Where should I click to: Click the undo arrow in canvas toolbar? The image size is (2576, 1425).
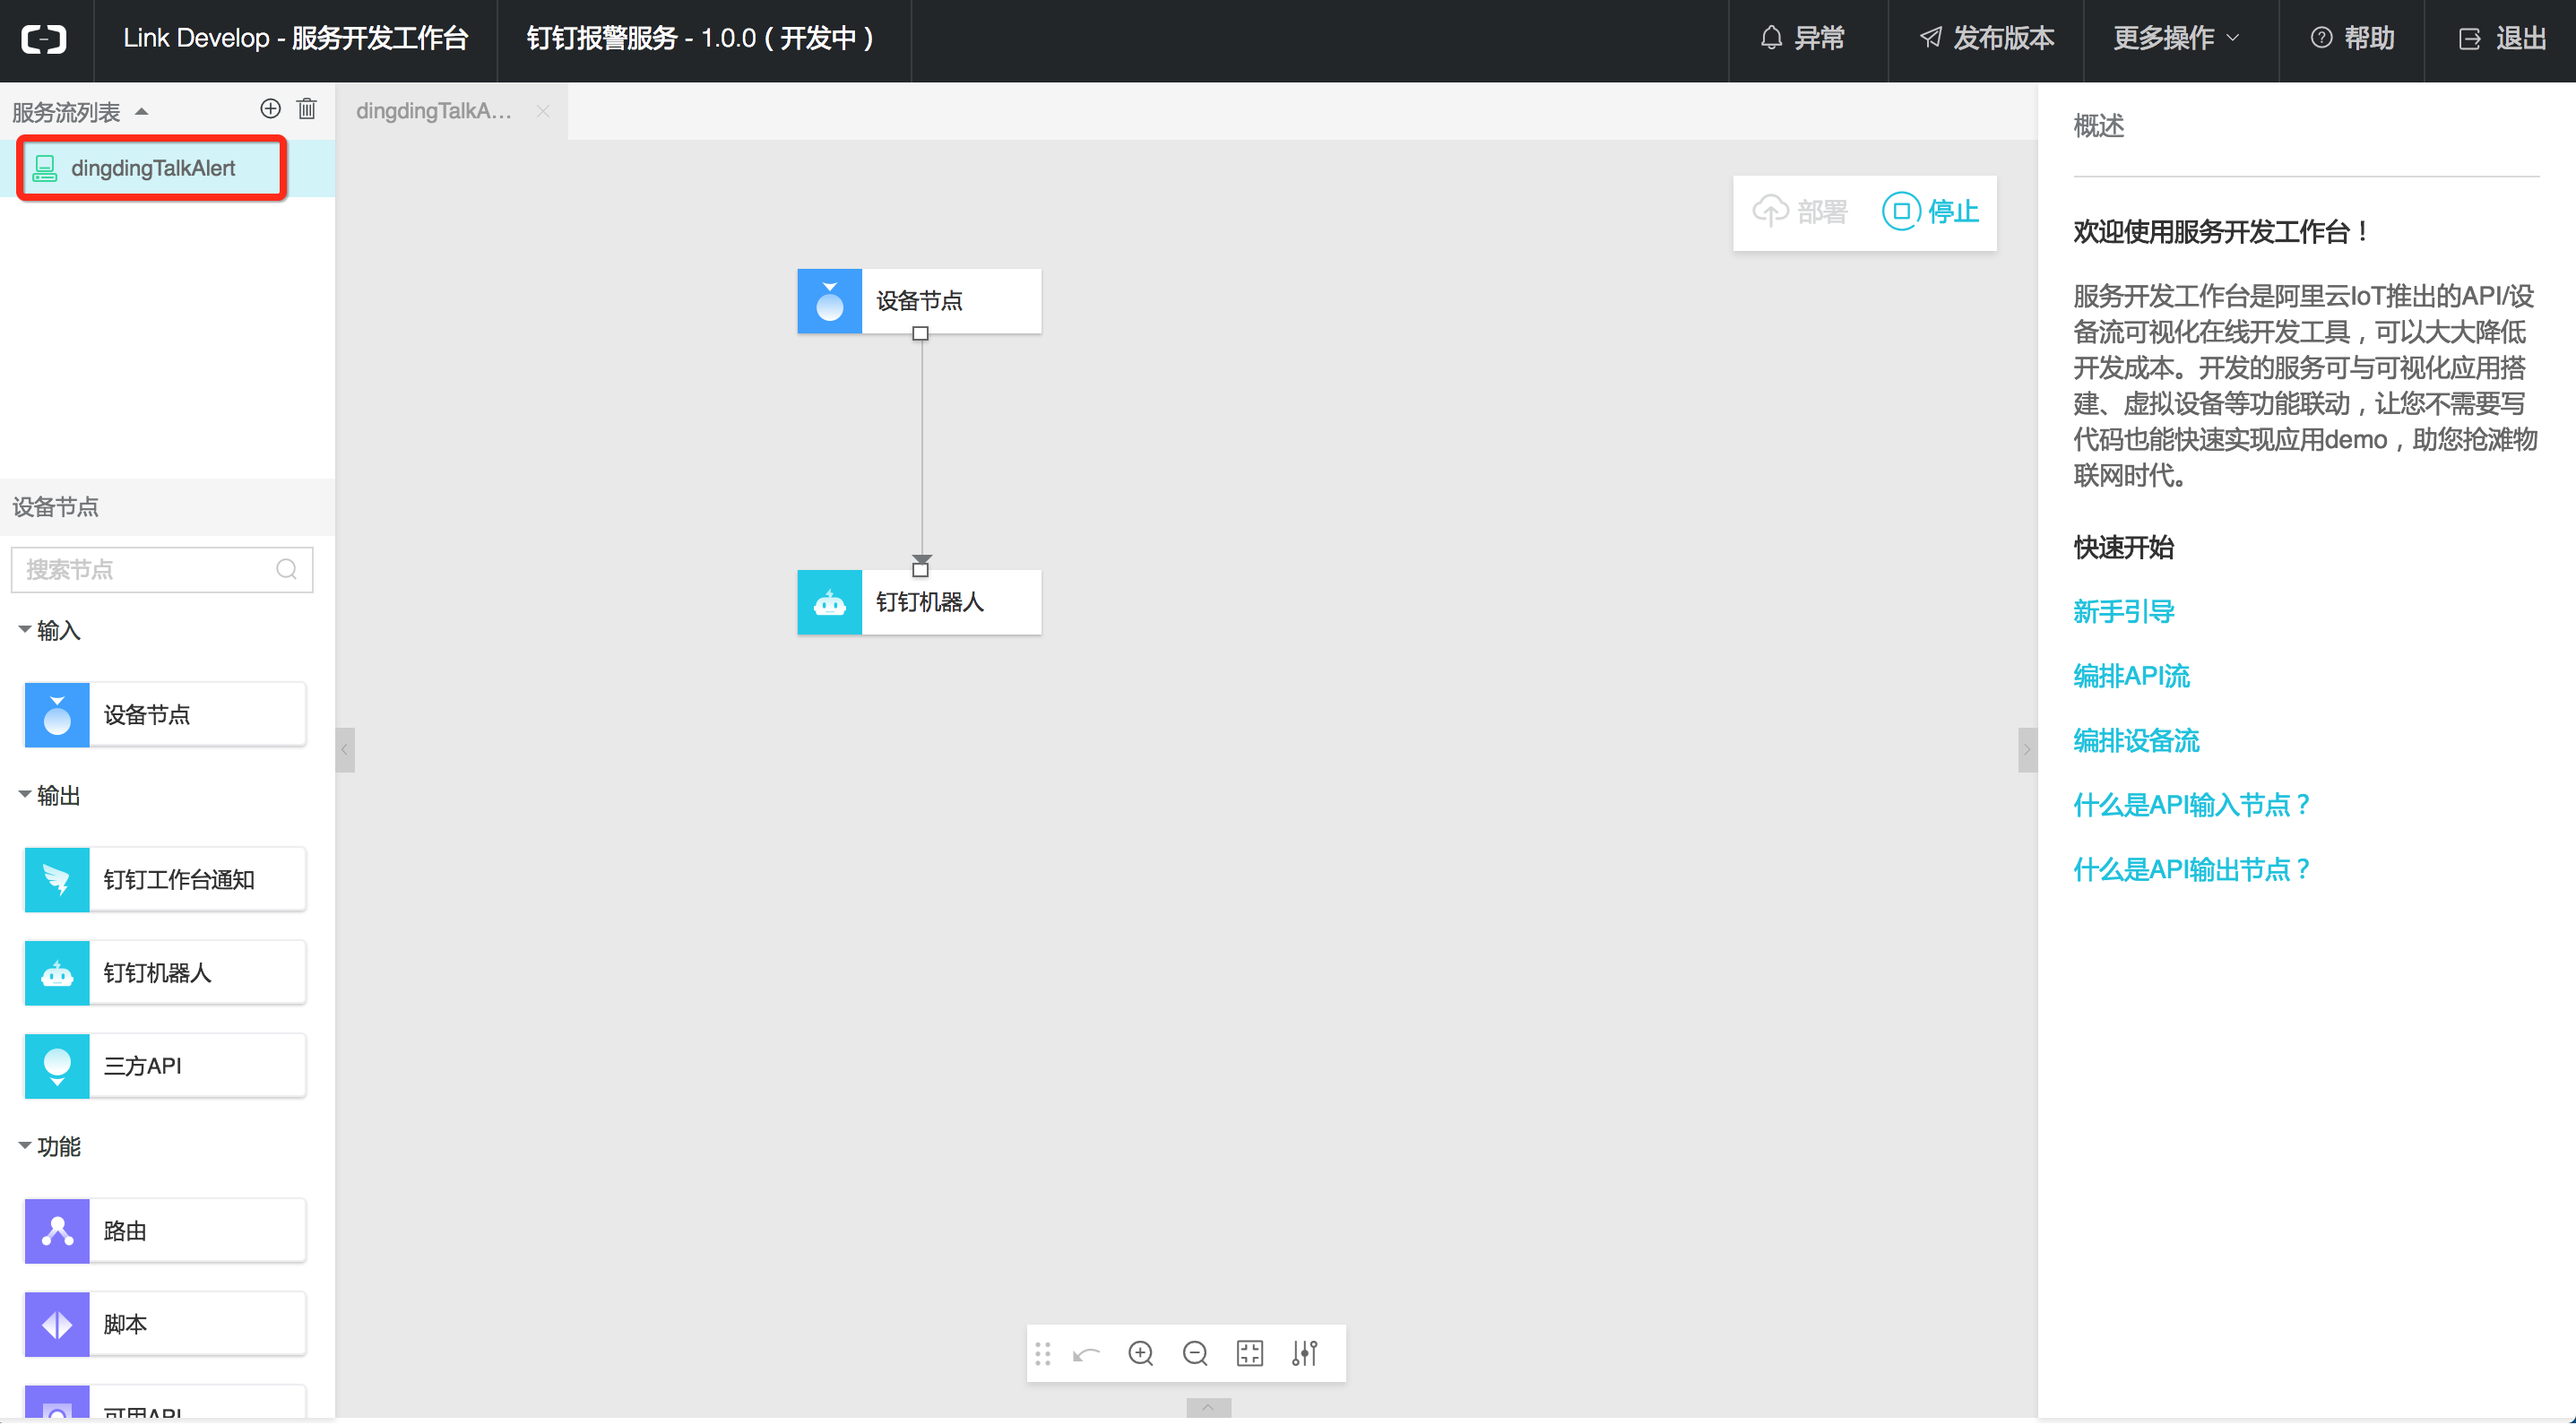click(1086, 1354)
